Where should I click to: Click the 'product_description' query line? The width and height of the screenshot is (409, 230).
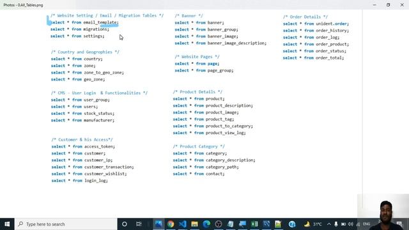click(x=213, y=105)
